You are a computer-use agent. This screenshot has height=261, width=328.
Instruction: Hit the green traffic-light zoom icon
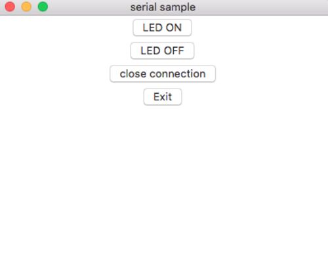pyautogui.click(x=43, y=7)
